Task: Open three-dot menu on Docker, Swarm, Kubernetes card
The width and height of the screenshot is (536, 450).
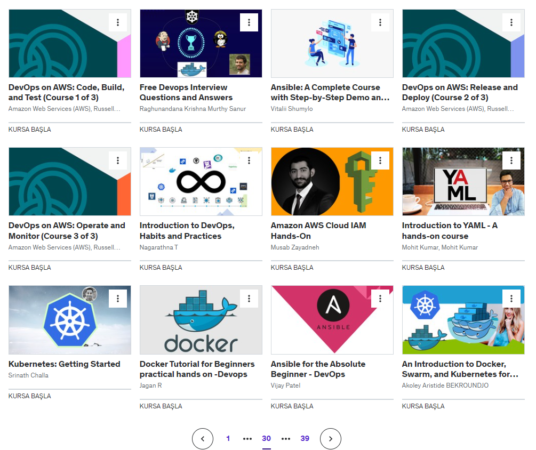Action: pyautogui.click(x=511, y=299)
